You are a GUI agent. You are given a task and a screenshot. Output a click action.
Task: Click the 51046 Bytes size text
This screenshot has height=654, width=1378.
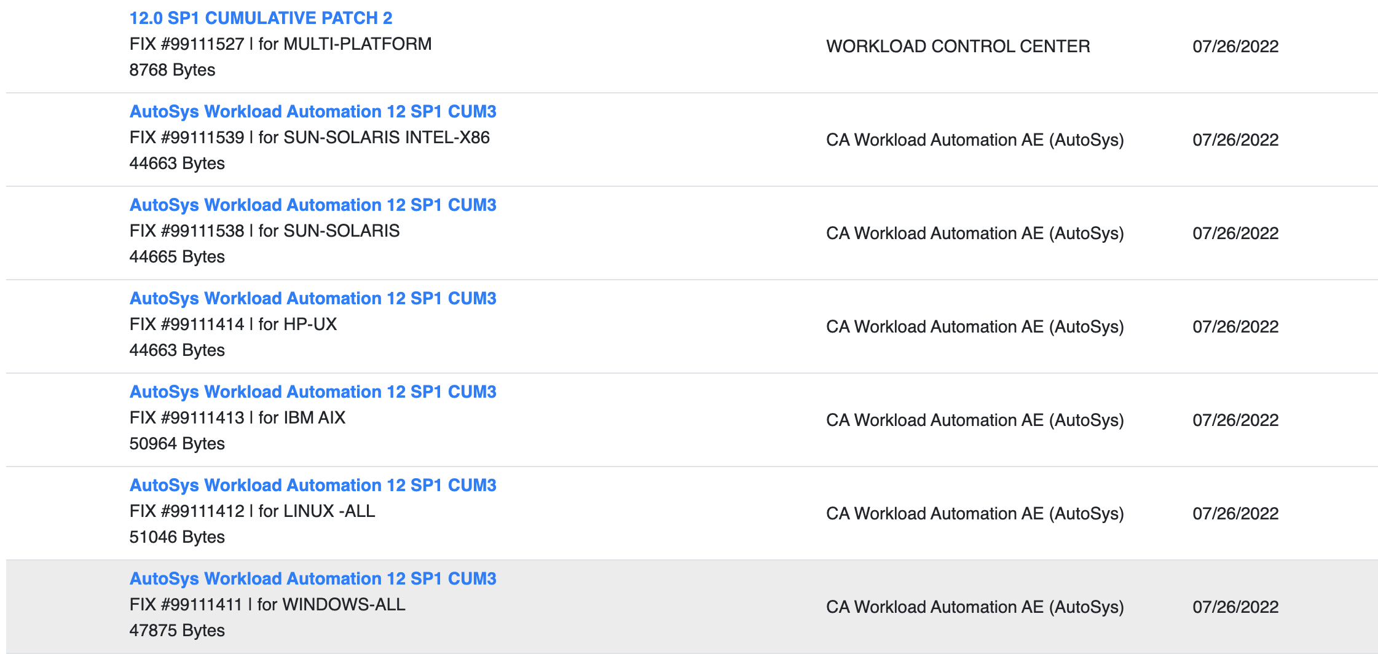pyautogui.click(x=177, y=537)
